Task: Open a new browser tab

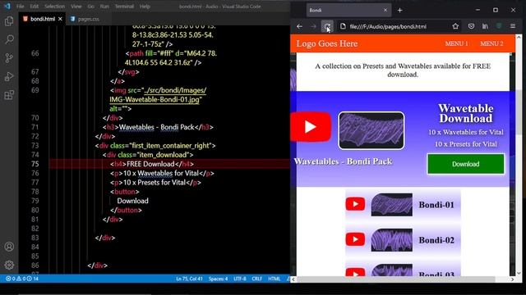Action: 400,11
